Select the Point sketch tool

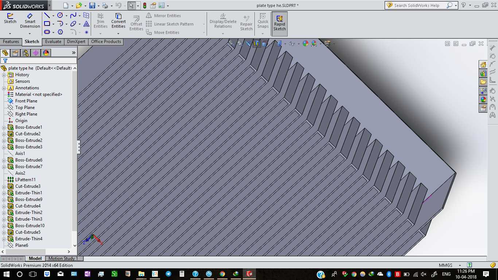pyautogui.click(x=86, y=32)
